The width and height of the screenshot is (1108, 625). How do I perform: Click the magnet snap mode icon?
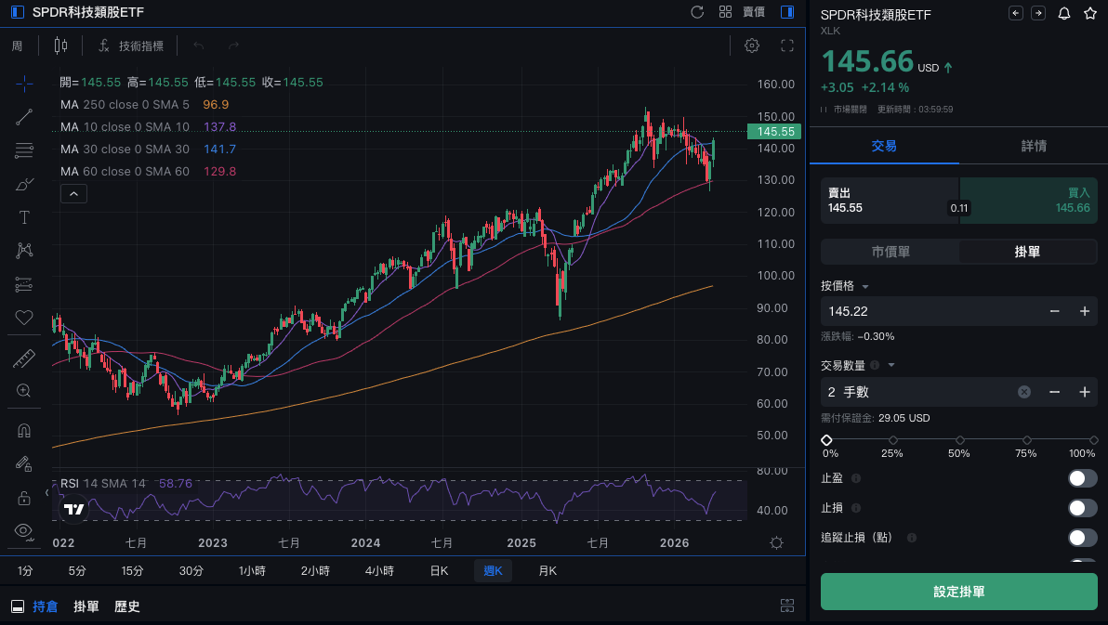pos(24,431)
